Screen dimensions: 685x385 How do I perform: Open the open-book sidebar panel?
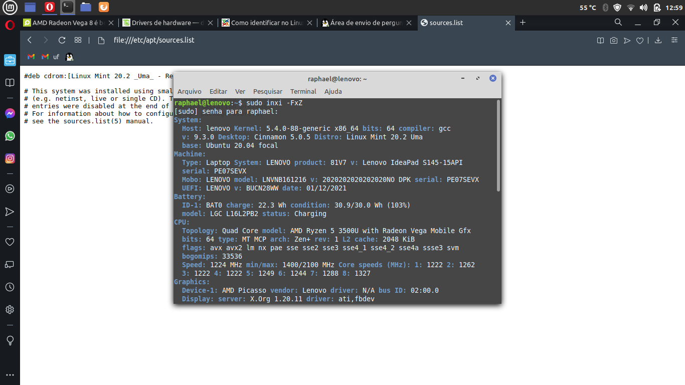[x=10, y=83]
